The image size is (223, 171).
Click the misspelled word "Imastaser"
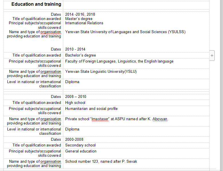pos(100,119)
